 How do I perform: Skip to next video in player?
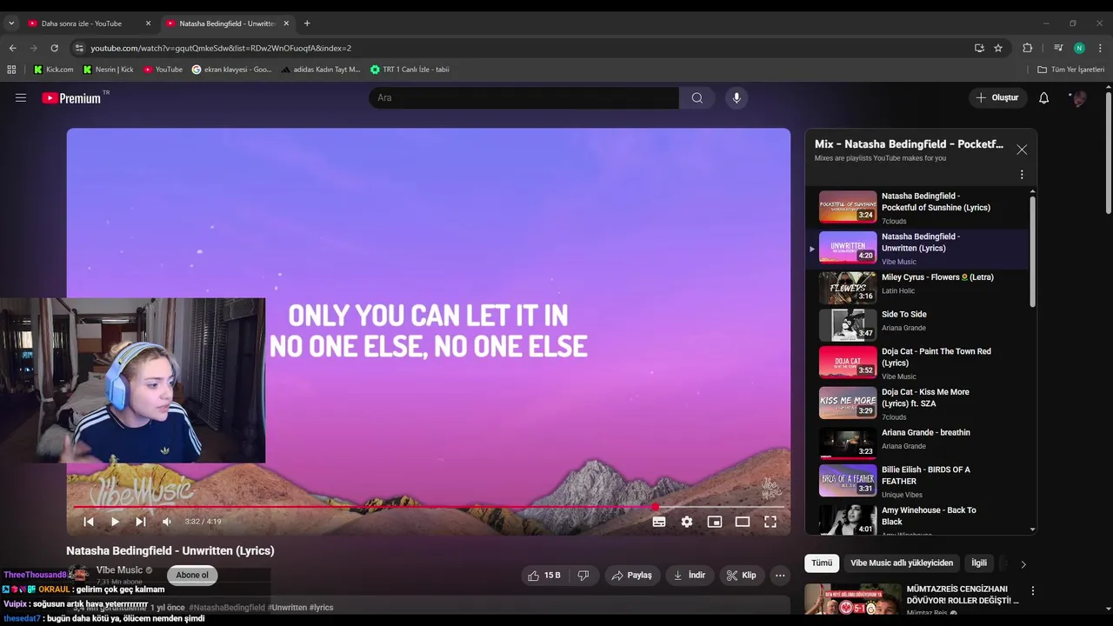(141, 522)
